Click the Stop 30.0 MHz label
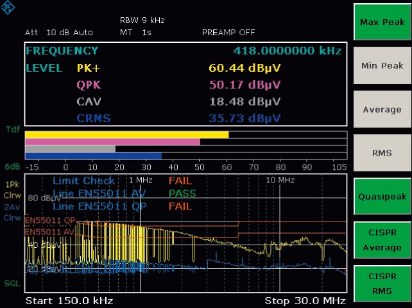Screen dimensions: 412x308 (x=305, y=301)
